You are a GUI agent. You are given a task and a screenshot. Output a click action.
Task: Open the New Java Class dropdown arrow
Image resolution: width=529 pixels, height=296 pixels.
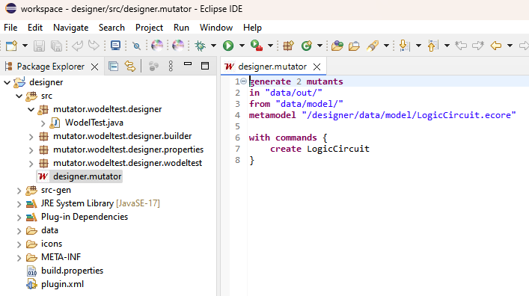(319, 46)
